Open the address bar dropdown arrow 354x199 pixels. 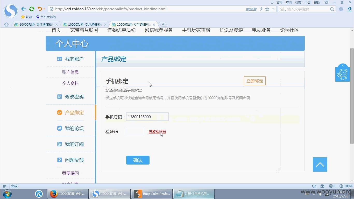(273, 9)
